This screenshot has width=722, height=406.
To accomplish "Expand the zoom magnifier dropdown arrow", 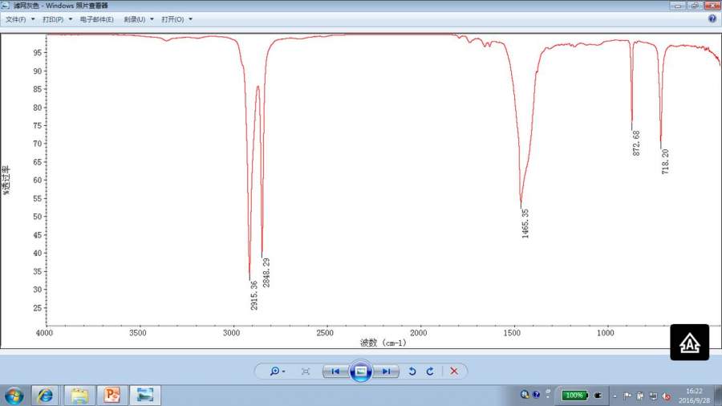I will (x=284, y=371).
